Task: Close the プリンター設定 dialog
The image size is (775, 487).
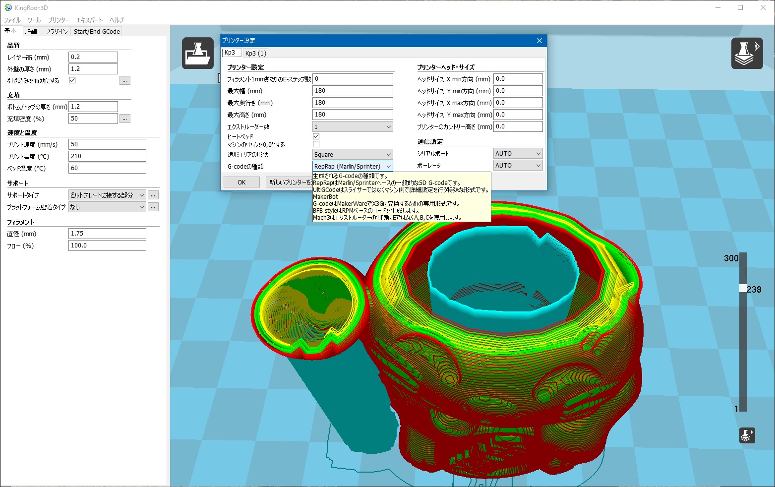Action: pos(539,41)
